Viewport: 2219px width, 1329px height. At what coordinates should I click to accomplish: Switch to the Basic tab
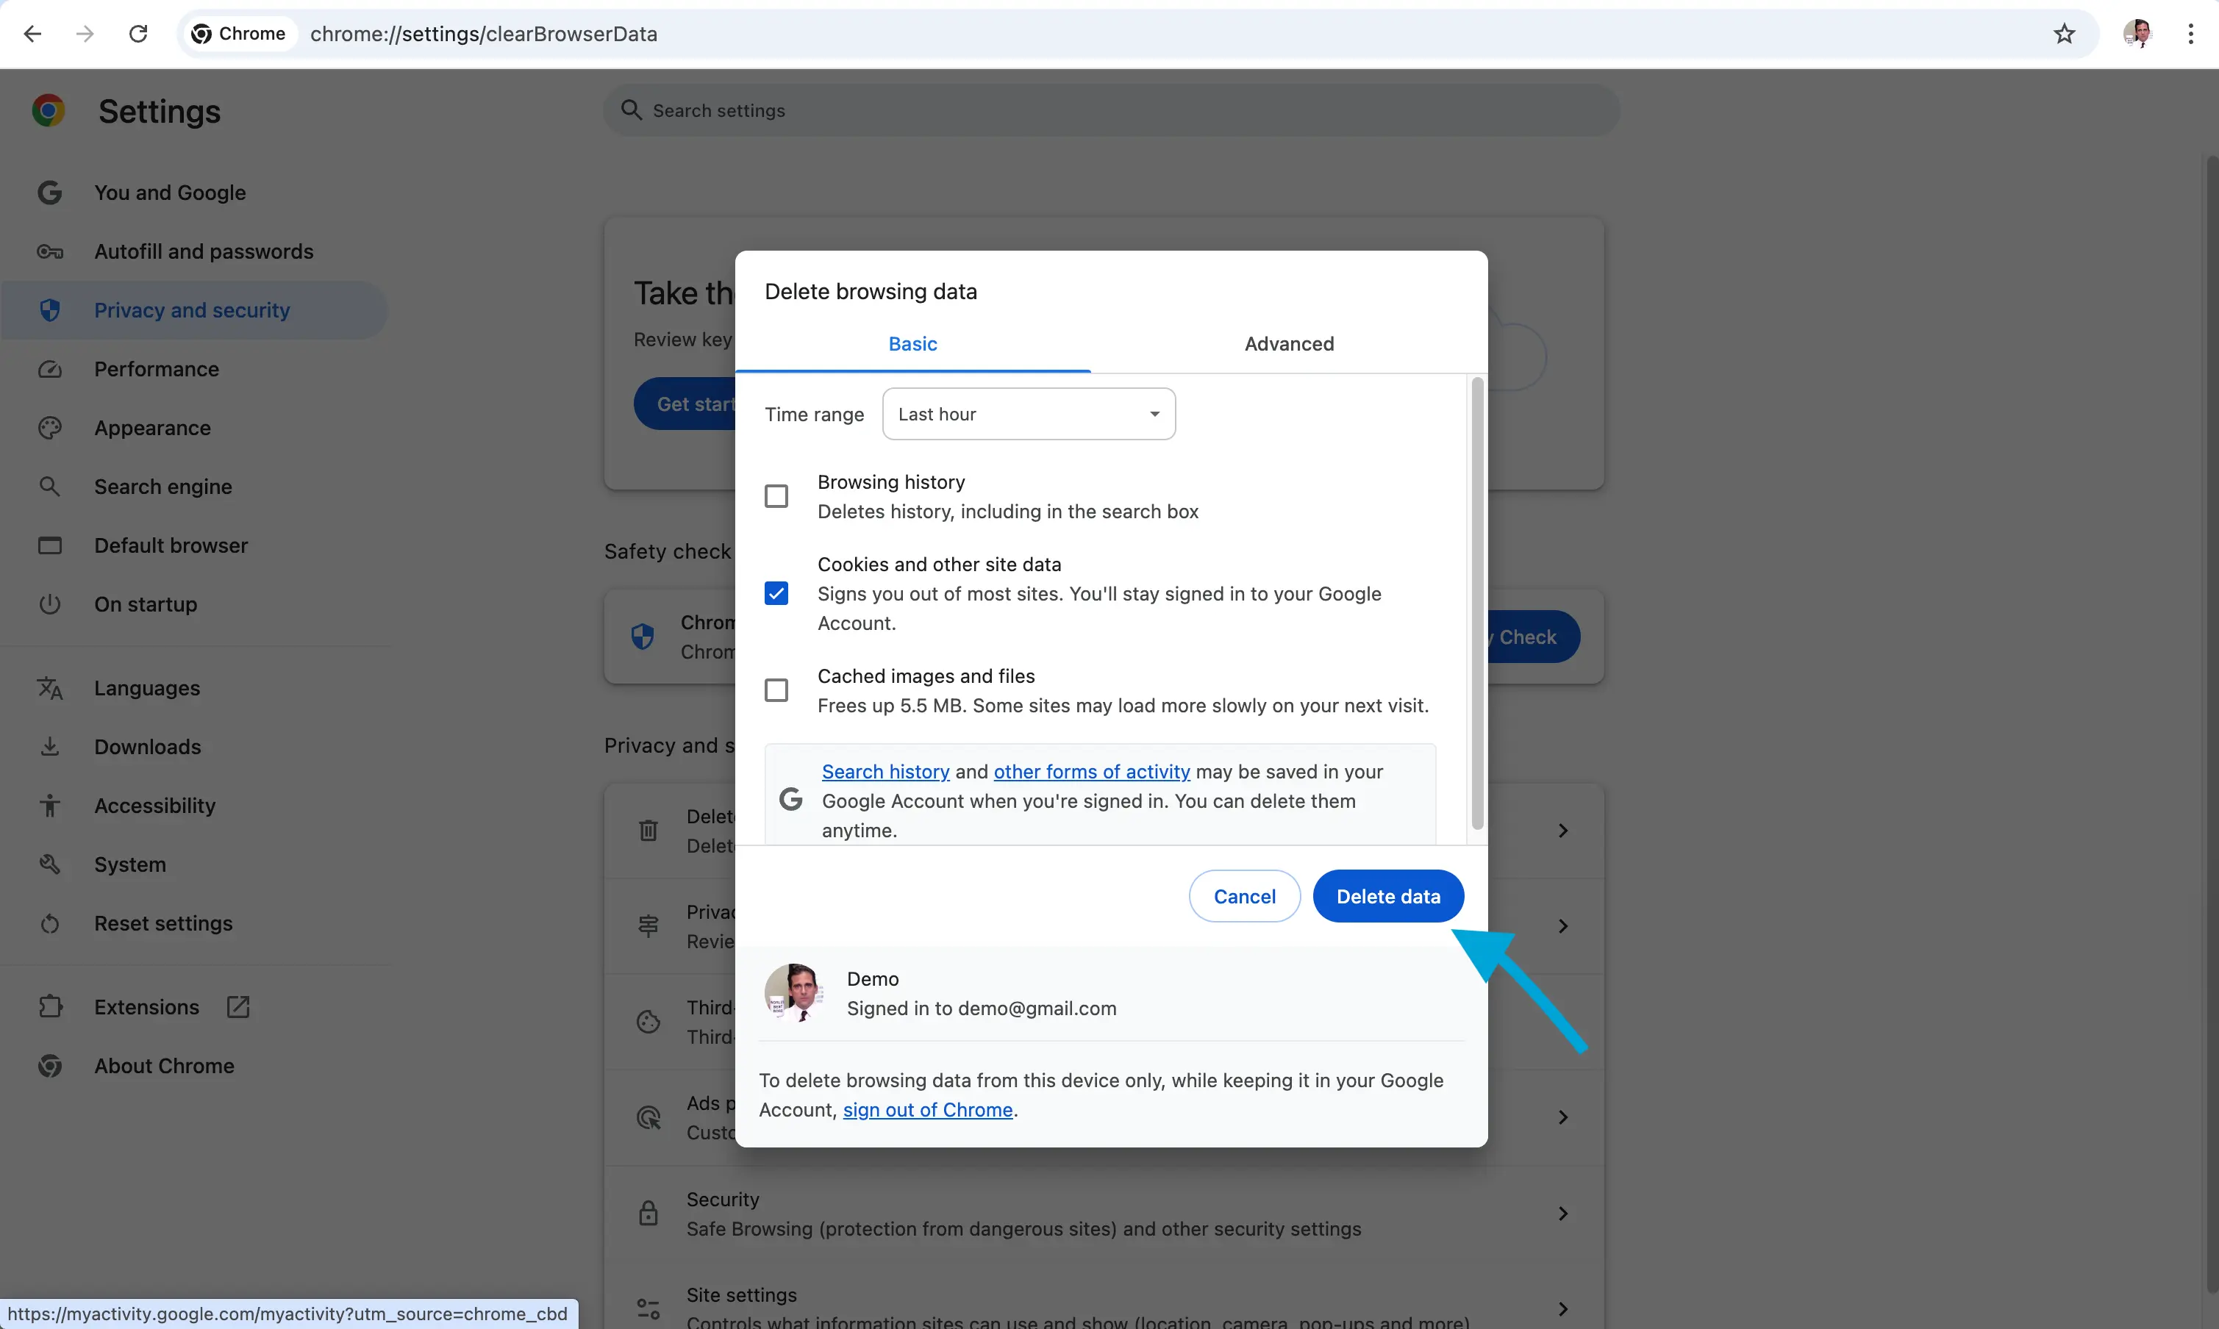point(913,344)
